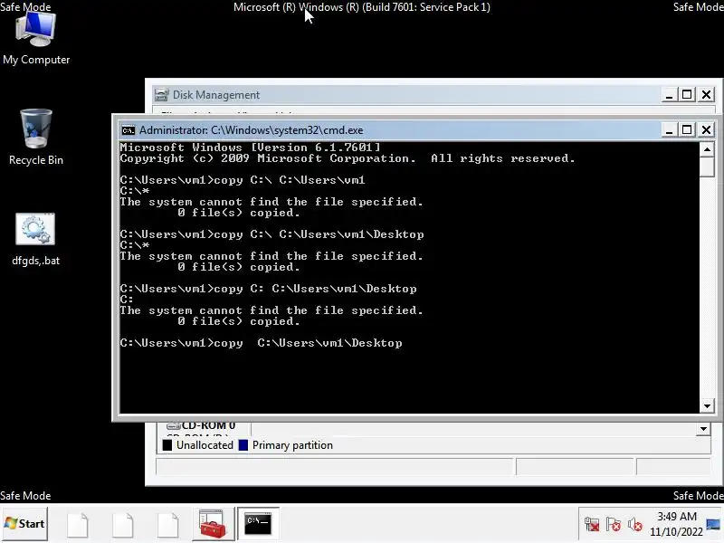Click the Primary partition legend label
This screenshot has width=724, height=543.
click(x=292, y=445)
